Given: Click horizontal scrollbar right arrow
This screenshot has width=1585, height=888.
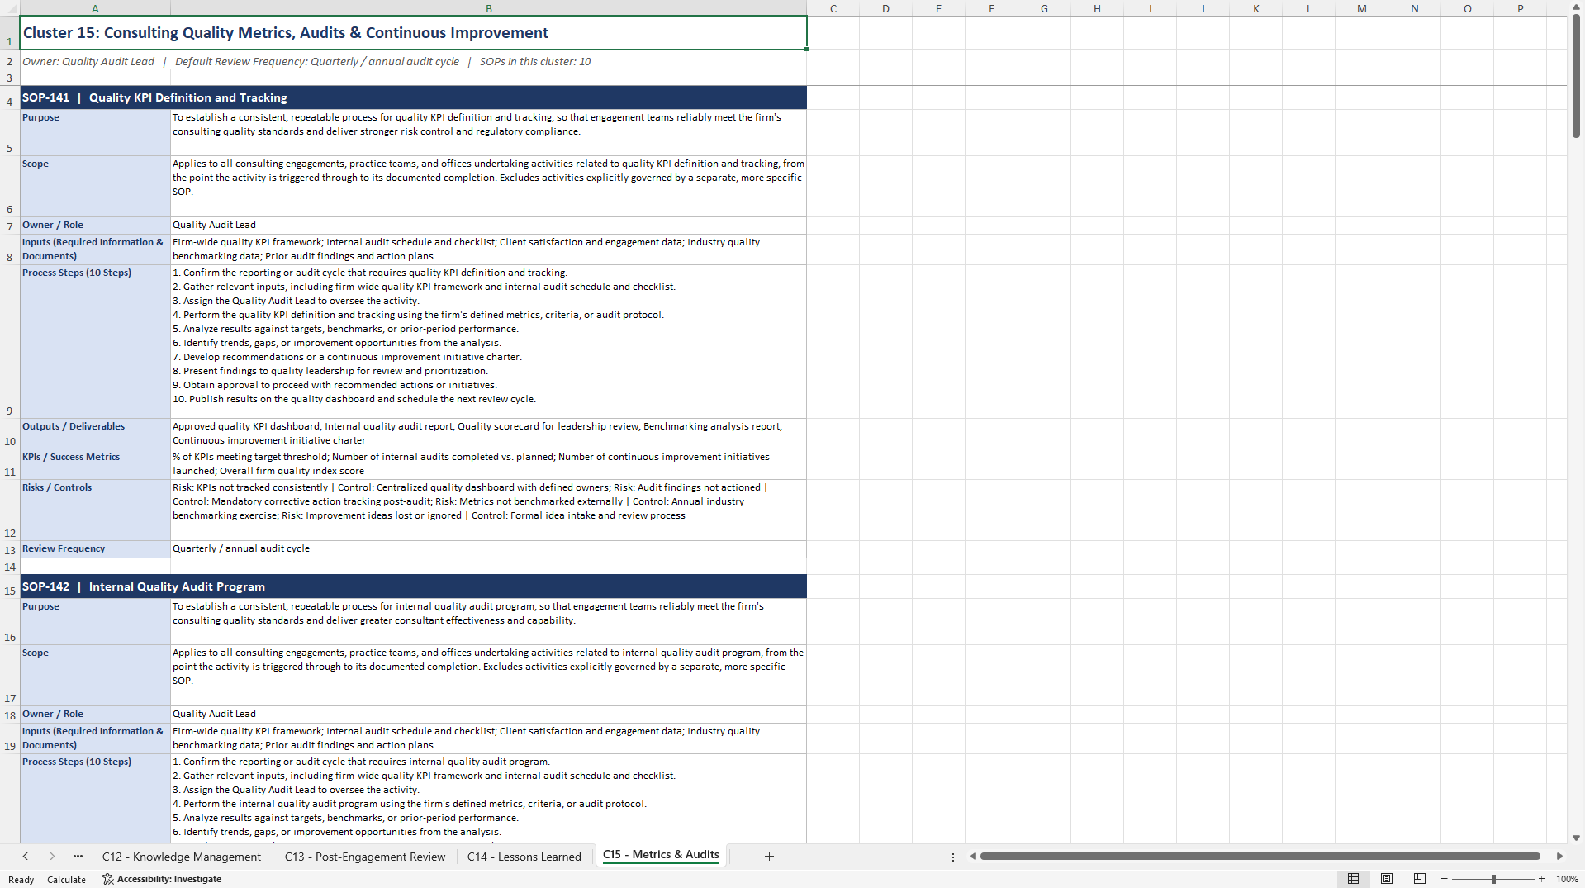Looking at the screenshot, I should pos(1559,857).
